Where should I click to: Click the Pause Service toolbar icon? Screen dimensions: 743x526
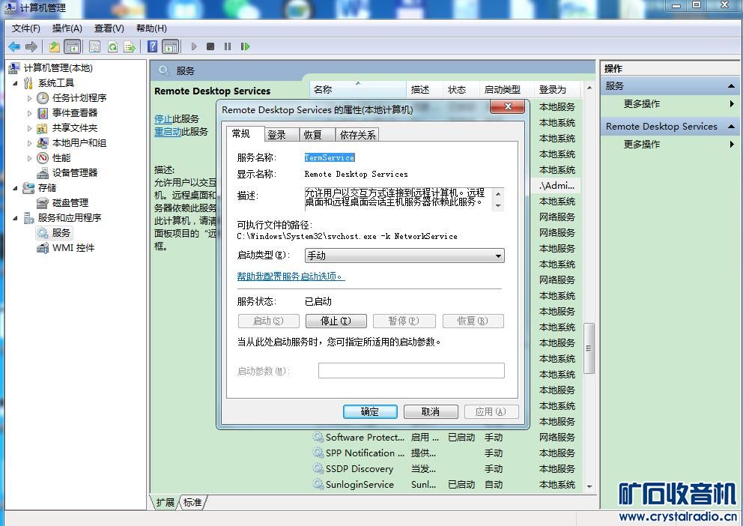pos(228,46)
